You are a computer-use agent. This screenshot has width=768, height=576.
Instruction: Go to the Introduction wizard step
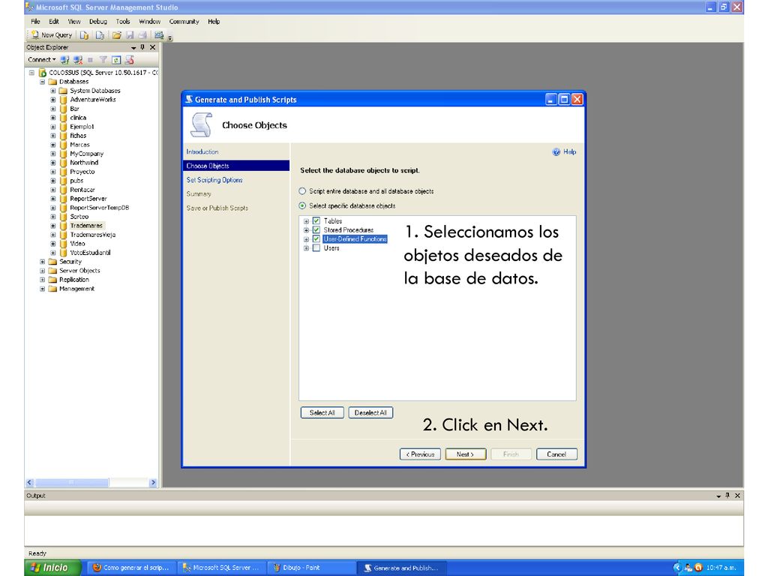tap(202, 151)
